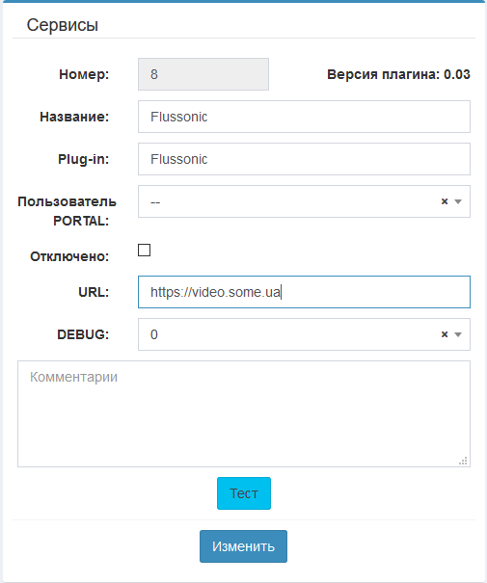Viewport: 487px width, 583px height.
Task: Click the Тест button
Action: [x=244, y=493]
